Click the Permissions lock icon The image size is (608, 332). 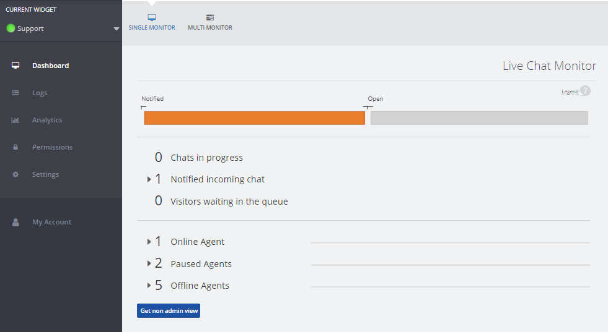(x=15, y=147)
